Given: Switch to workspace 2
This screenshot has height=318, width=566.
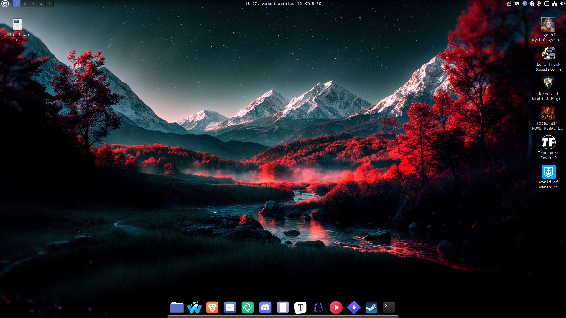Looking at the screenshot, I should [x=24, y=4].
